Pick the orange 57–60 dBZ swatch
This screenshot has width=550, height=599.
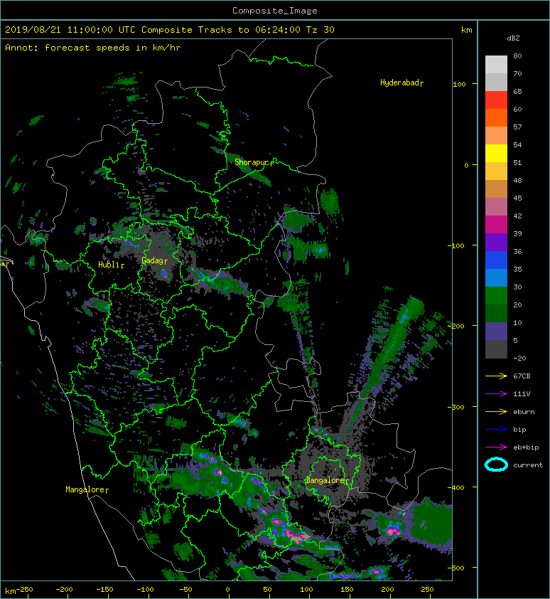point(496,118)
